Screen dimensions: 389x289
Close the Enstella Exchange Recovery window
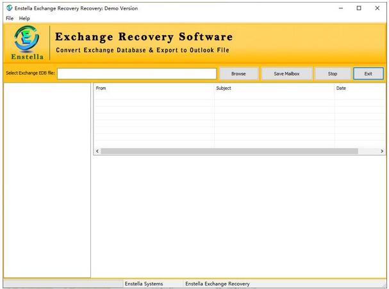377,8
